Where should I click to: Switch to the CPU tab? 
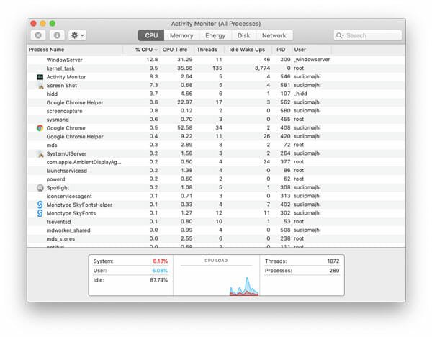[151, 35]
